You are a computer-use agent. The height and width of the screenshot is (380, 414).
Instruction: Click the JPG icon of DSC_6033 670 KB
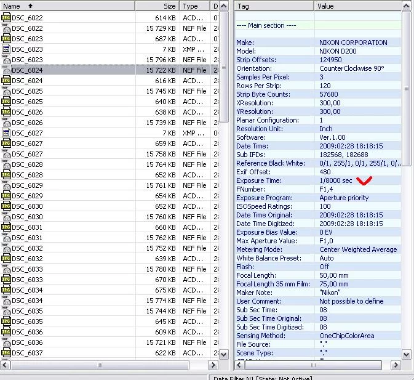point(6,280)
